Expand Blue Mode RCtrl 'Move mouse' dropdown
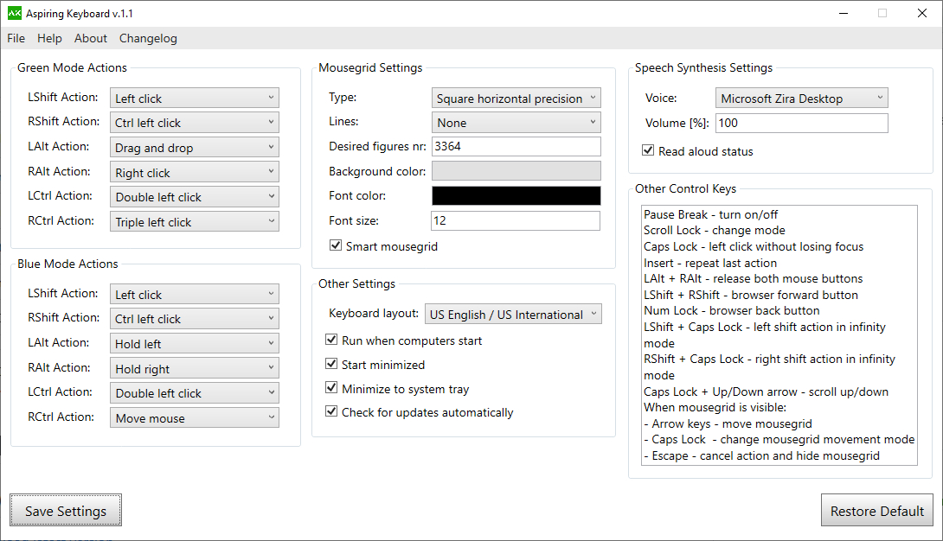 tap(195, 418)
